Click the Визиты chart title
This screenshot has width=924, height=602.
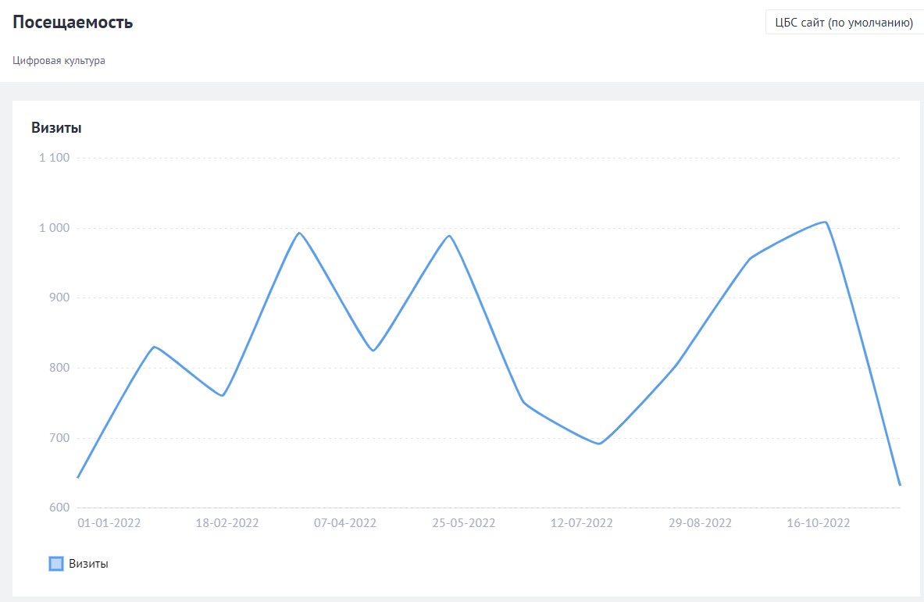(56, 128)
